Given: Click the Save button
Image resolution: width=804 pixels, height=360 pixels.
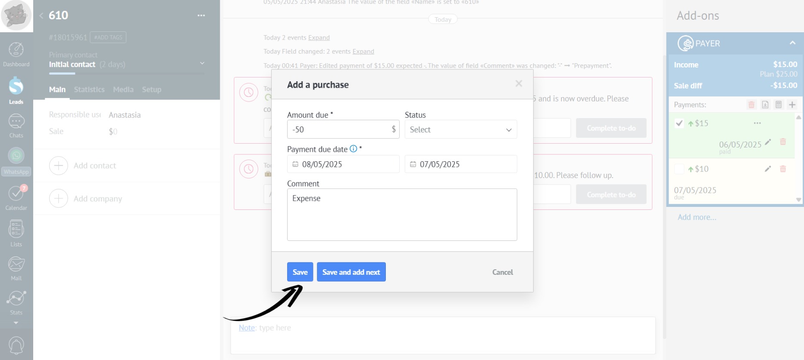Looking at the screenshot, I should coord(300,272).
